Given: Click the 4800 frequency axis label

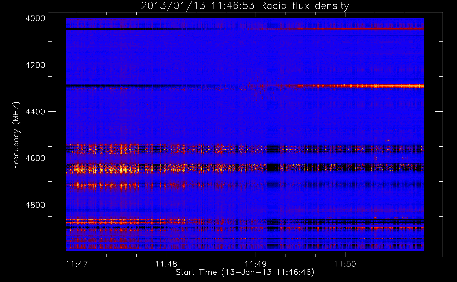Looking at the screenshot, I should pos(35,205).
